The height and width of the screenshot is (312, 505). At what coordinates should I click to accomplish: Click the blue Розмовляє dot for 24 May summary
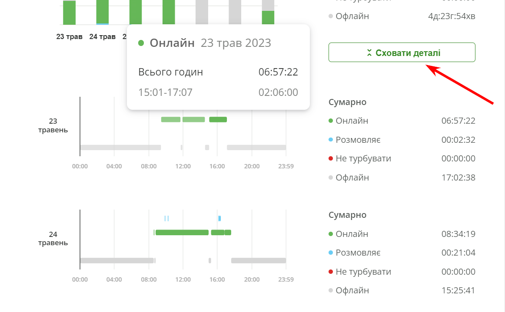point(331,253)
